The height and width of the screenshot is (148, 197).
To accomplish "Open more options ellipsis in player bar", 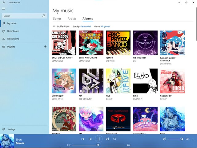I will [x=193, y=139].
